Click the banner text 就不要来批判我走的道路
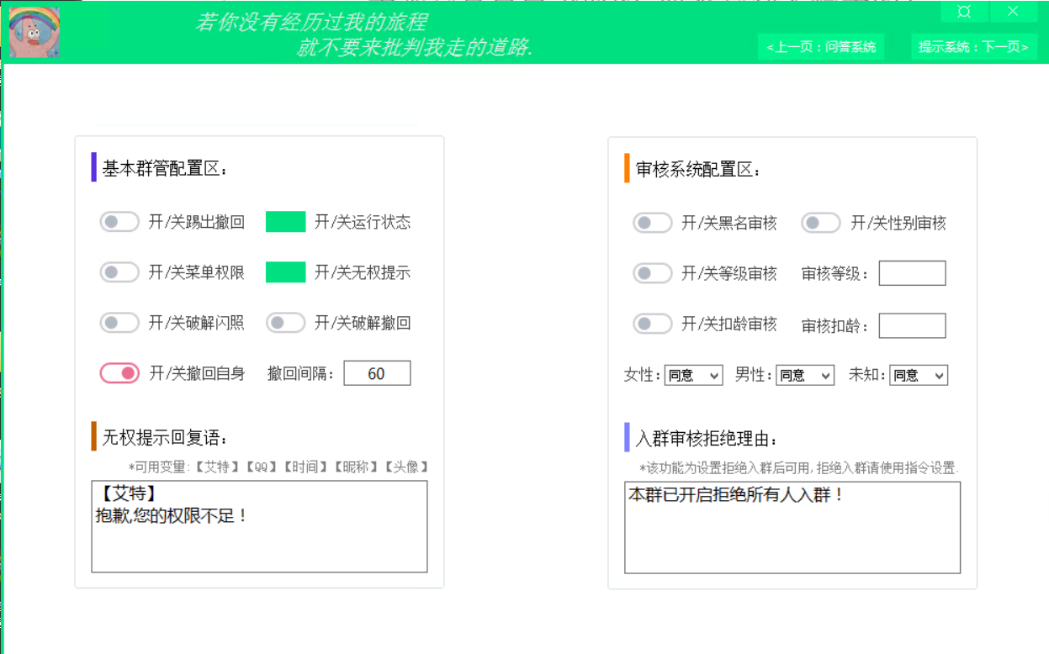Image resolution: width=1049 pixels, height=654 pixels. click(415, 47)
